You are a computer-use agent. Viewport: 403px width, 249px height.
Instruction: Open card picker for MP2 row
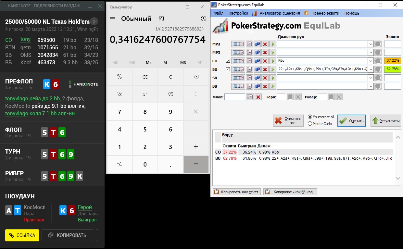pos(249,44)
